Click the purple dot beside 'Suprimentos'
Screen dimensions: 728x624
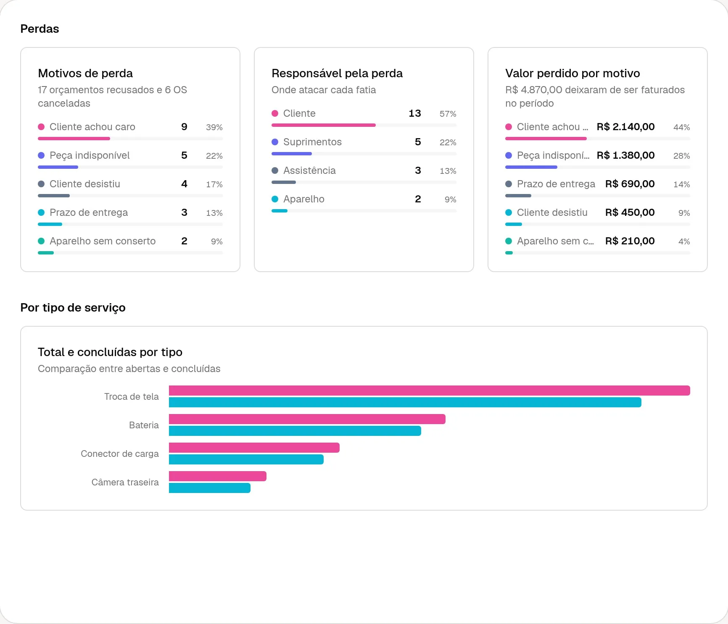[275, 142]
